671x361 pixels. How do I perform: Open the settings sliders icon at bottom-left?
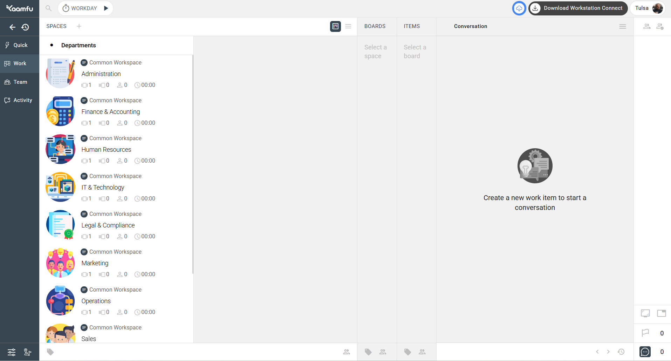[12, 352]
